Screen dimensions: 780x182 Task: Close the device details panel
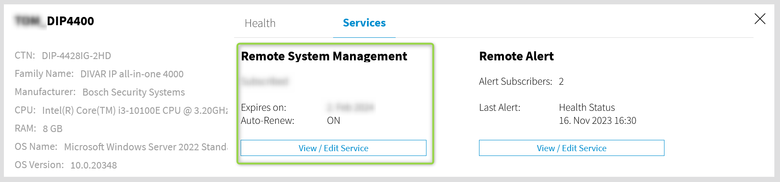760,19
